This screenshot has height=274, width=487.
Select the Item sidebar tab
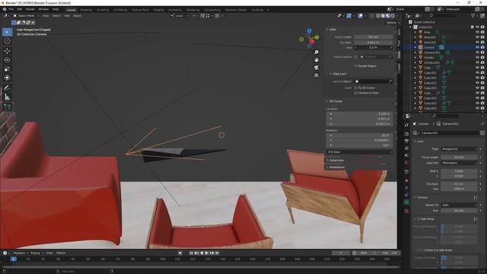[x=399, y=32]
